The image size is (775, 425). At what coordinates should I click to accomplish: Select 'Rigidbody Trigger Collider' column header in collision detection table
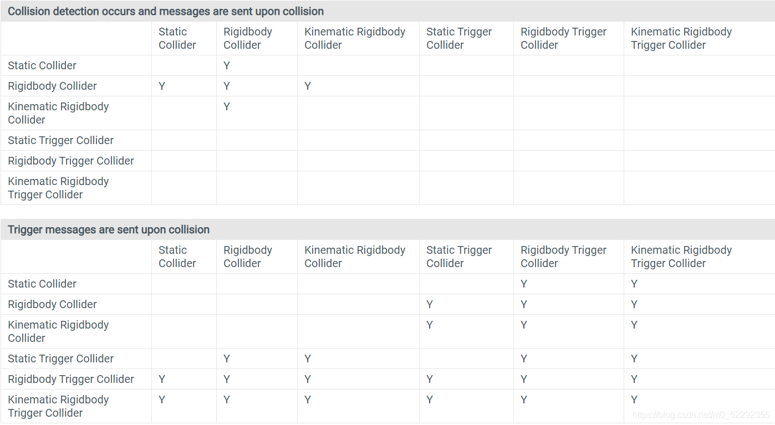[x=563, y=38]
